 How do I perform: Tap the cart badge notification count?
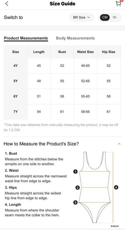click(x=121, y=1)
